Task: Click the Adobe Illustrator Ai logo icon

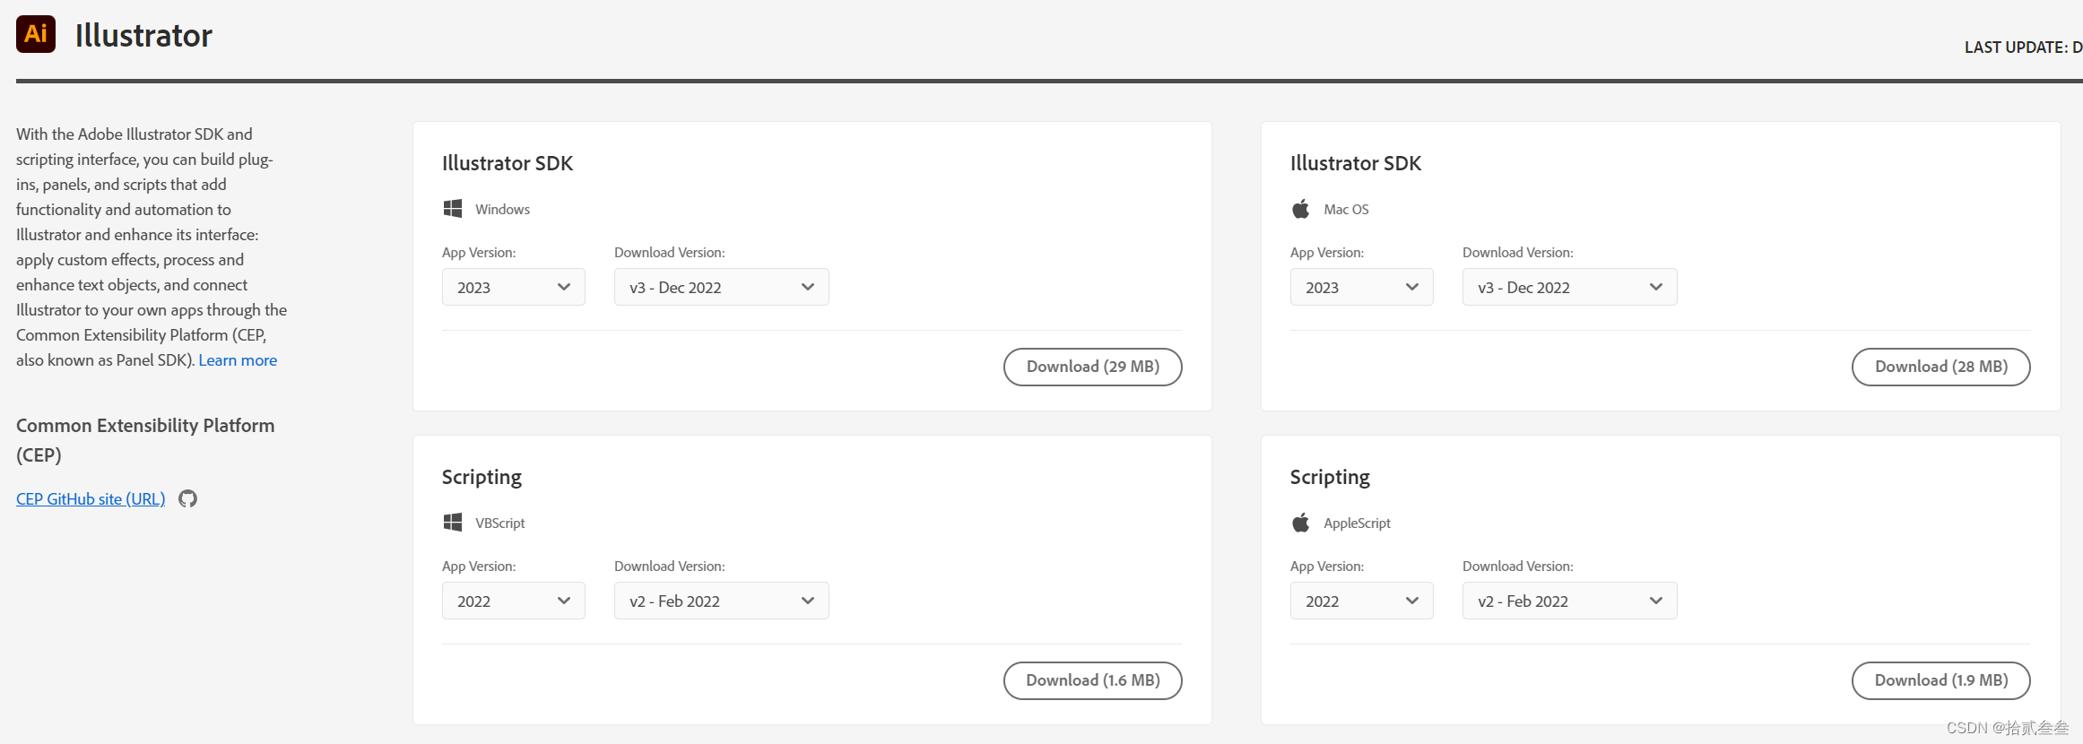Action: (x=36, y=34)
